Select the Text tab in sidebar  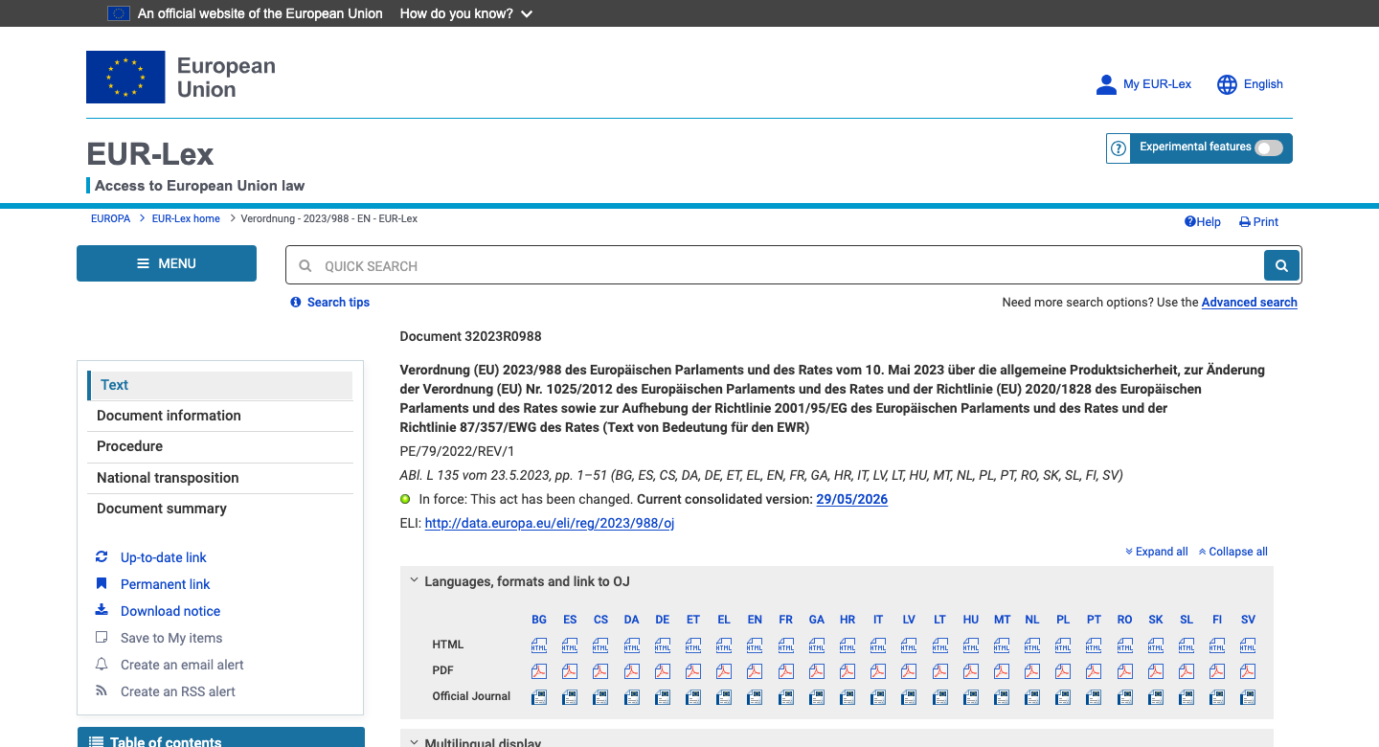(220, 385)
